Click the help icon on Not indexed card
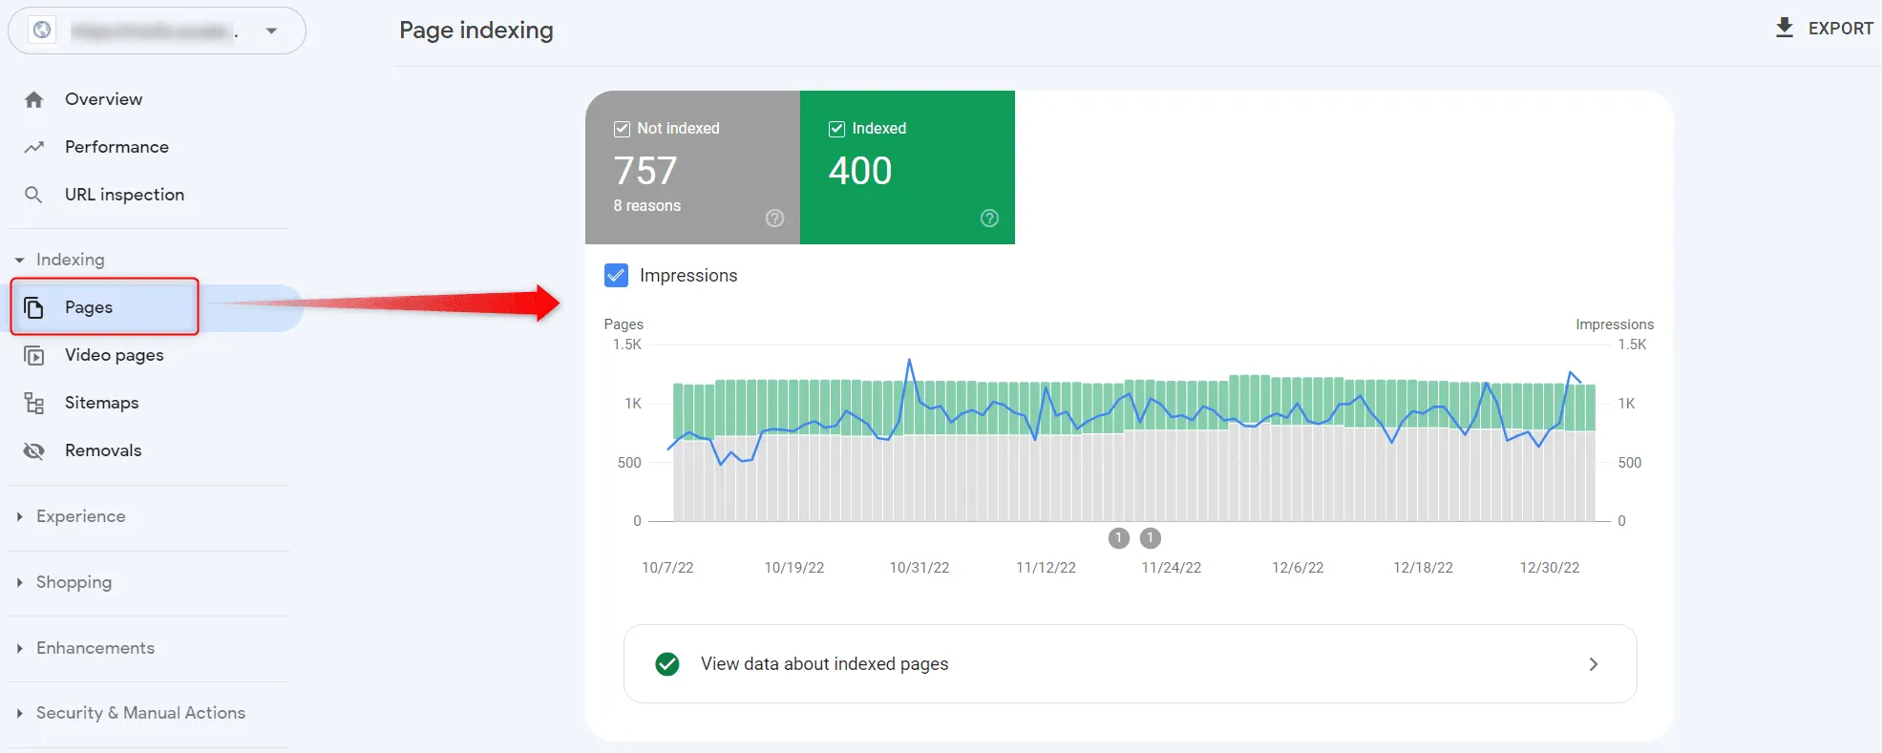 [775, 219]
